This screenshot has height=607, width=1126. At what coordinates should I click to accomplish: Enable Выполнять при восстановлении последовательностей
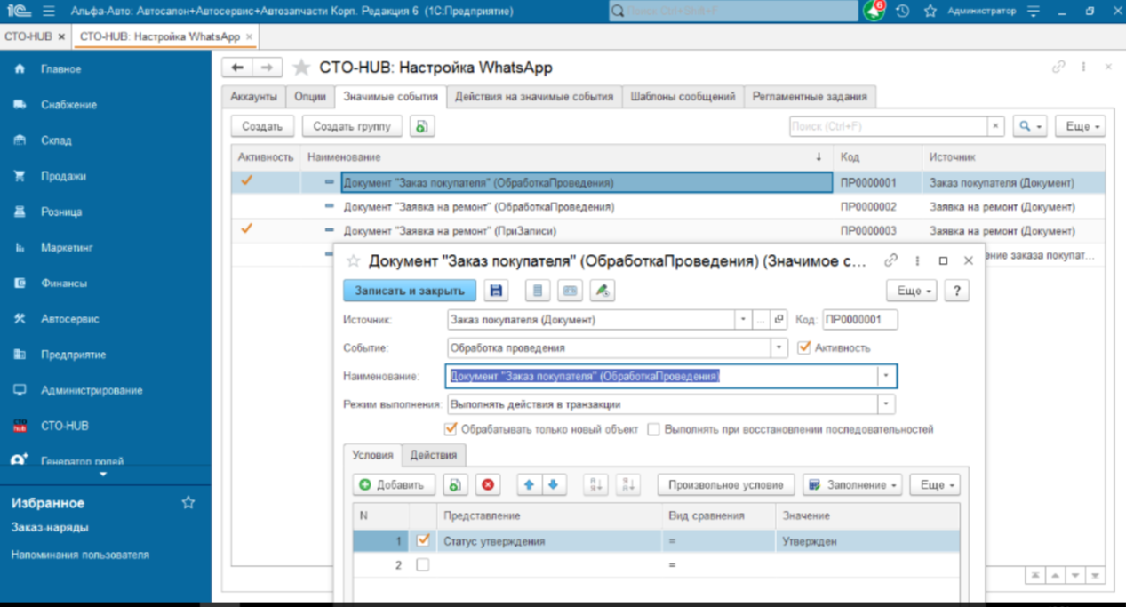click(x=653, y=429)
